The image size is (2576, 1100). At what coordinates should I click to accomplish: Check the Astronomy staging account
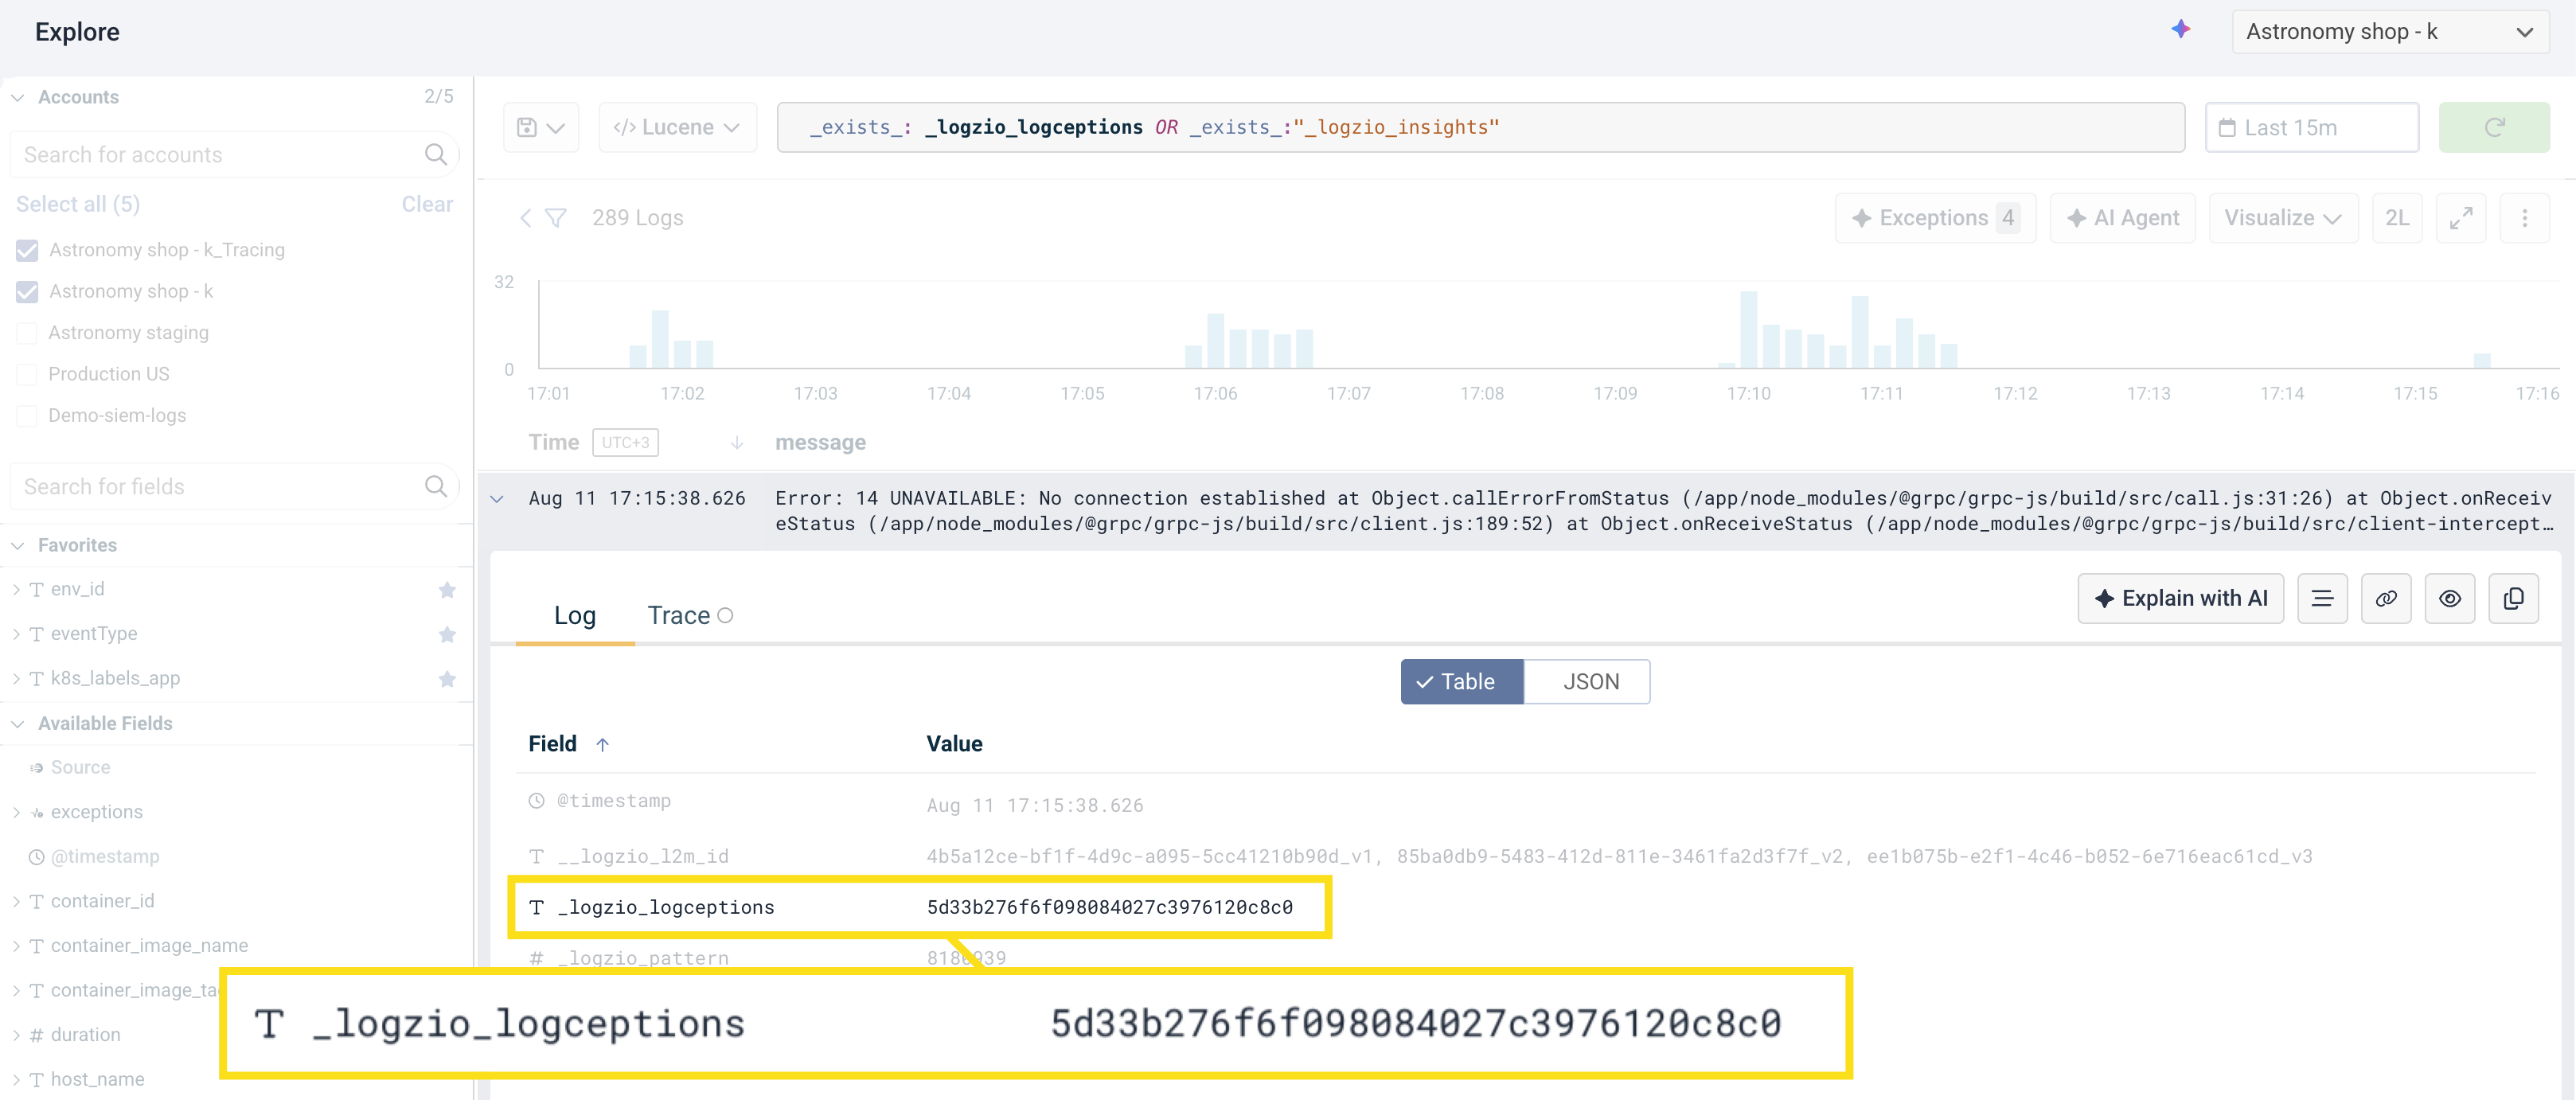(27, 333)
